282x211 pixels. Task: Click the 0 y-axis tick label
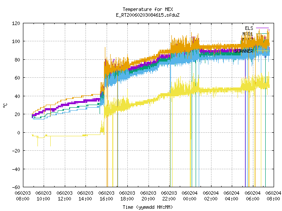pos(19,133)
